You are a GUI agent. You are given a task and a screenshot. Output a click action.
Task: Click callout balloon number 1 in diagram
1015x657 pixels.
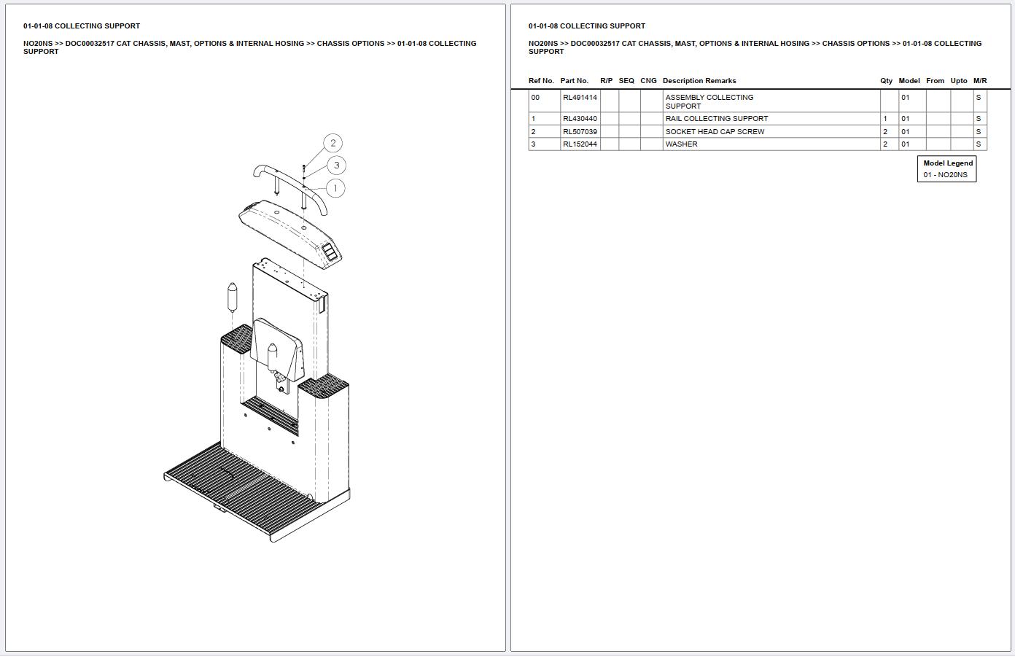(x=335, y=188)
